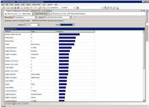149x108 pixels.
Task: Open the Attribute dropdown showing Bike Buyer
Action: click(38, 25)
